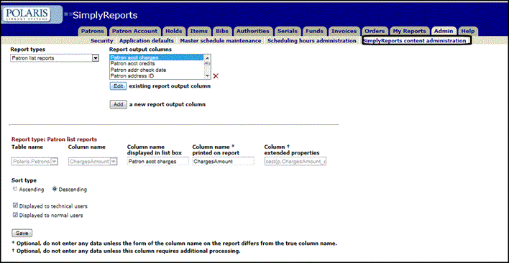Click the output columns list scroll up arrow
Viewport: 509px width, 263px height.
[x=207, y=57]
